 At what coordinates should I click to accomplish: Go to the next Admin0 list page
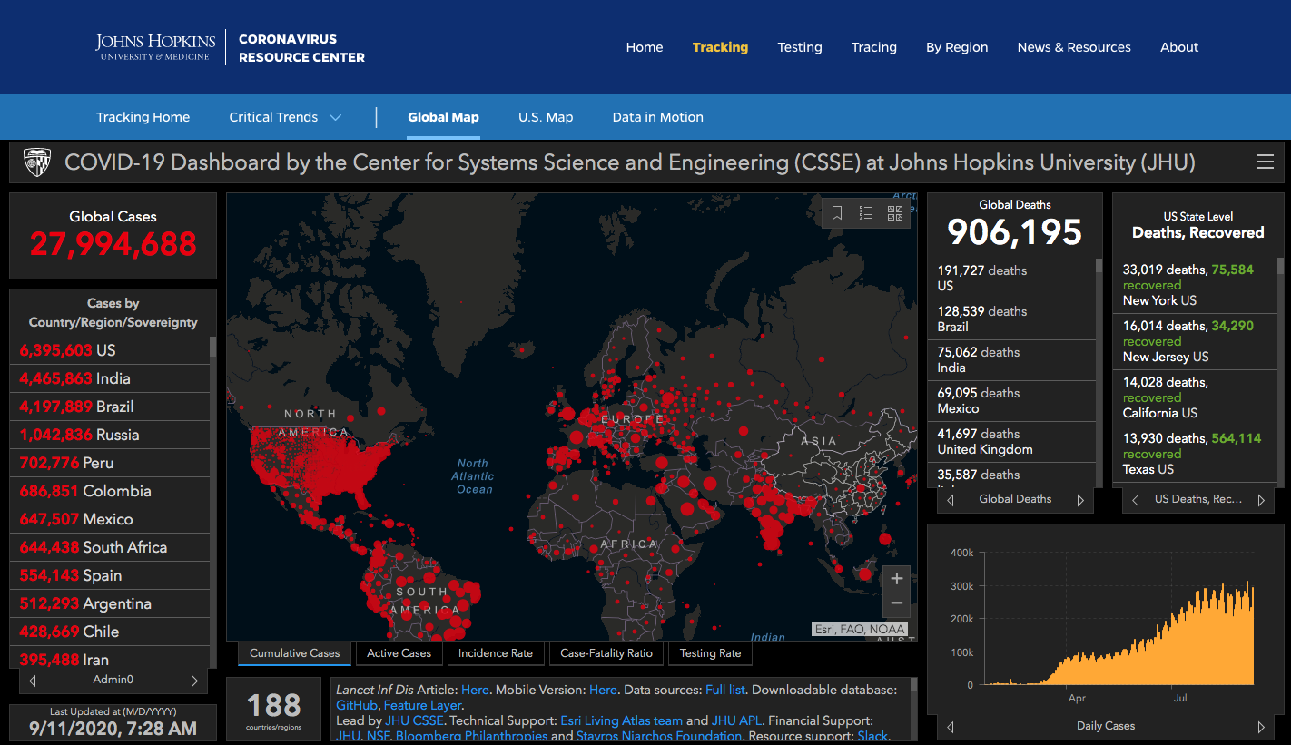[193, 681]
